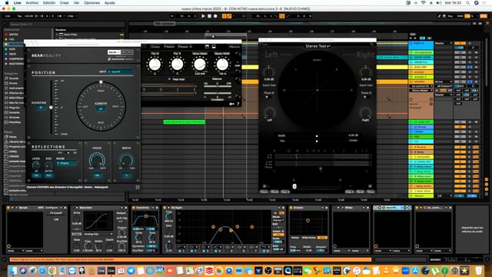Select the SINTES collection in browser
Viewport: 492px width, 277px height.
tap(14, 35)
